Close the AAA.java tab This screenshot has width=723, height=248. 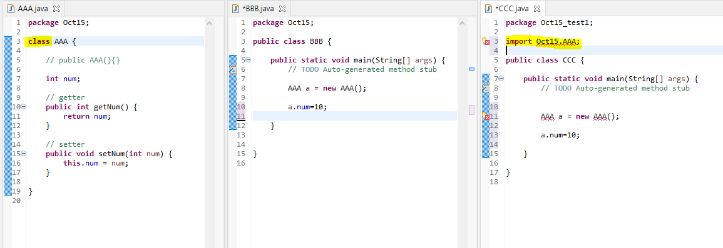[56, 9]
